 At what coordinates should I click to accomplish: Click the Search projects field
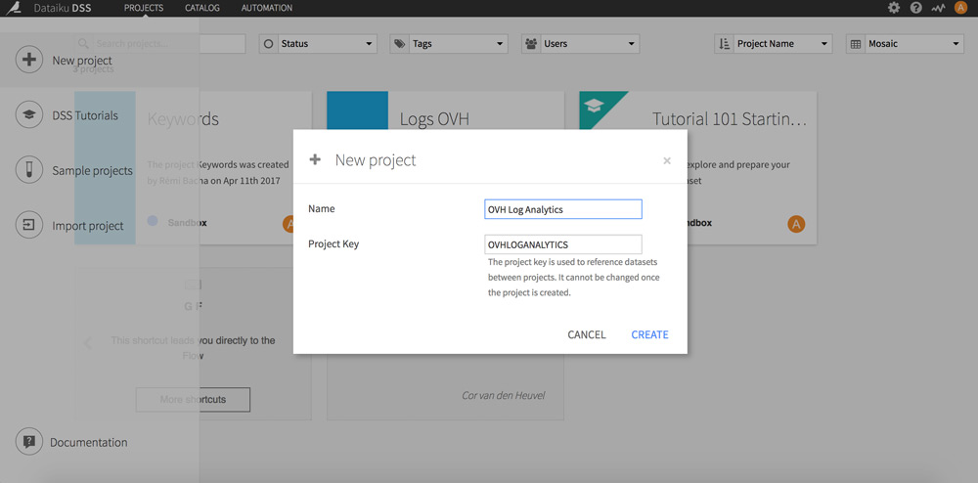click(x=160, y=44)
